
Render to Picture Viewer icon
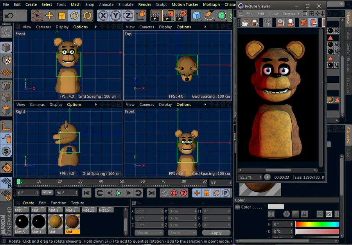168,16
